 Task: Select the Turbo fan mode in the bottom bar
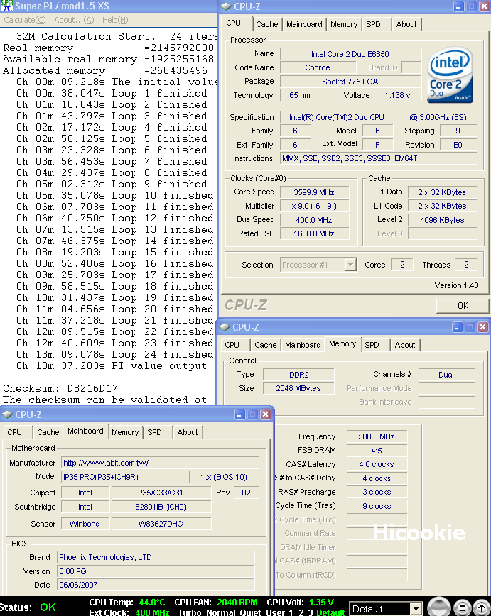click(190, 612)
